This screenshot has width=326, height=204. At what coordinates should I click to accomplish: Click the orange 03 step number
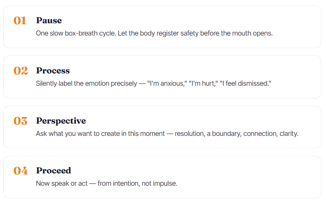[x=20, y=121]
